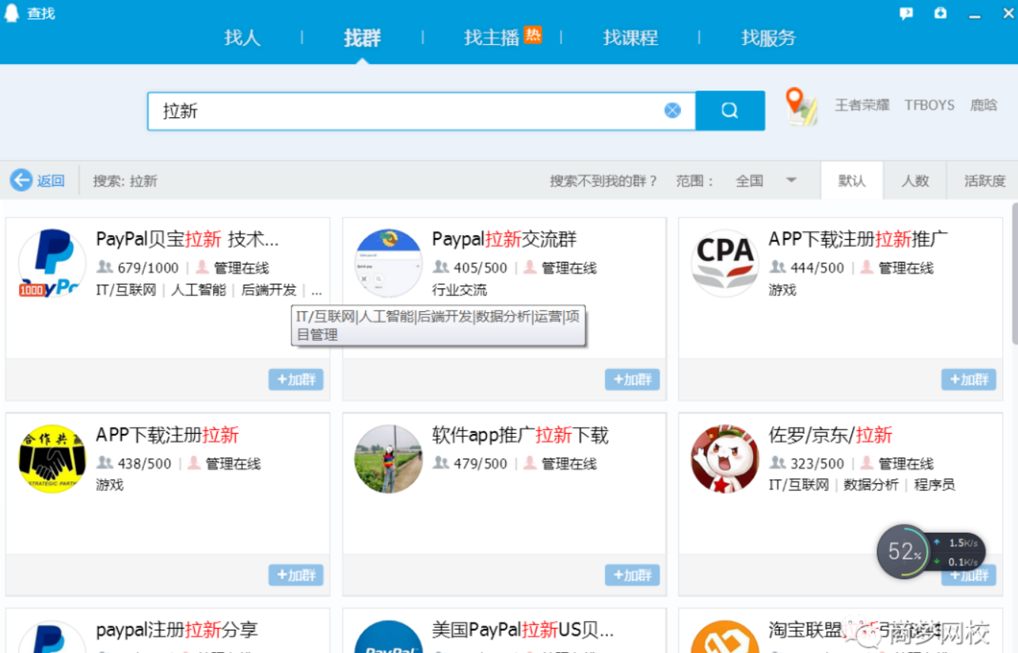
Task: Open the photo avatar of 软件app推广拉新下载
Action: tap(388, 458)
